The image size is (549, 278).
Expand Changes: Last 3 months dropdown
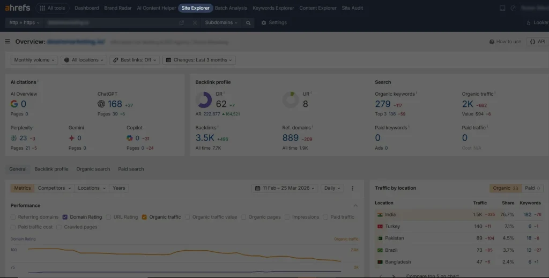point(199,60)
